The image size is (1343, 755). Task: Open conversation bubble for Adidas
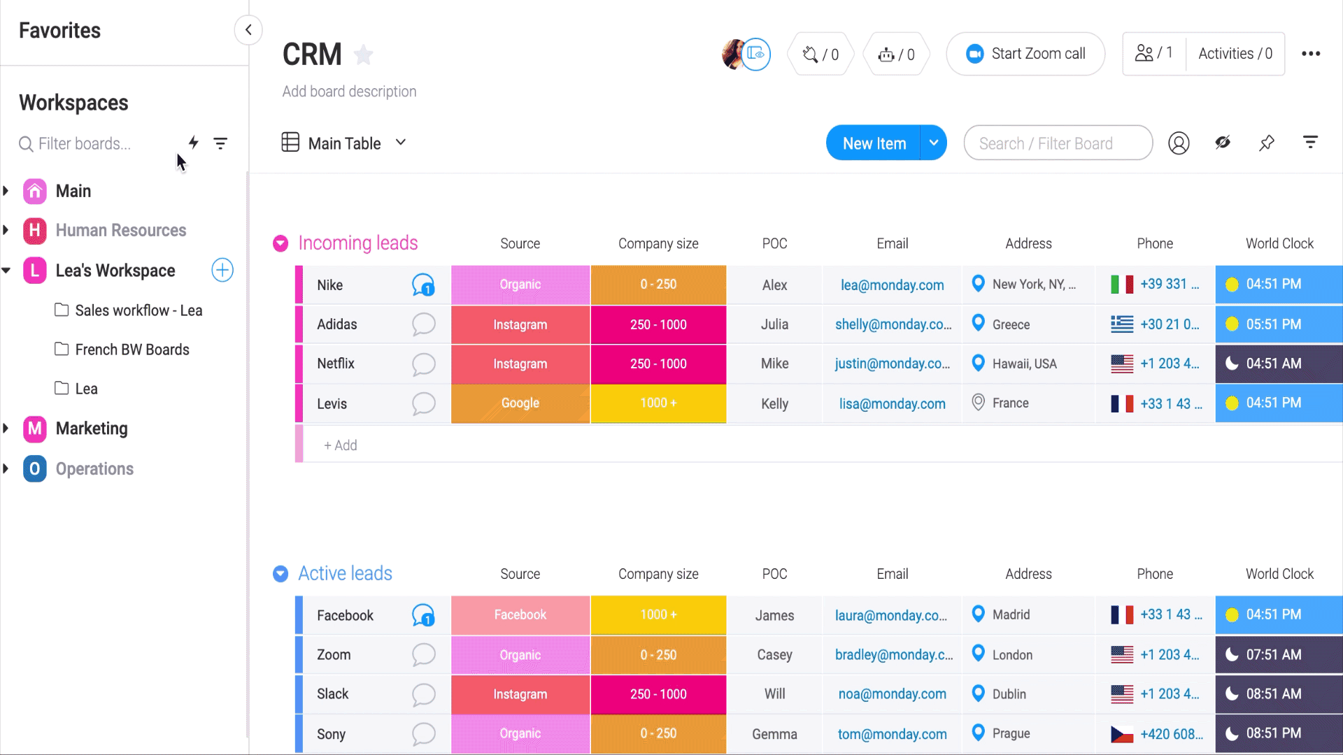pyautogui.click(x=423, y=324)
